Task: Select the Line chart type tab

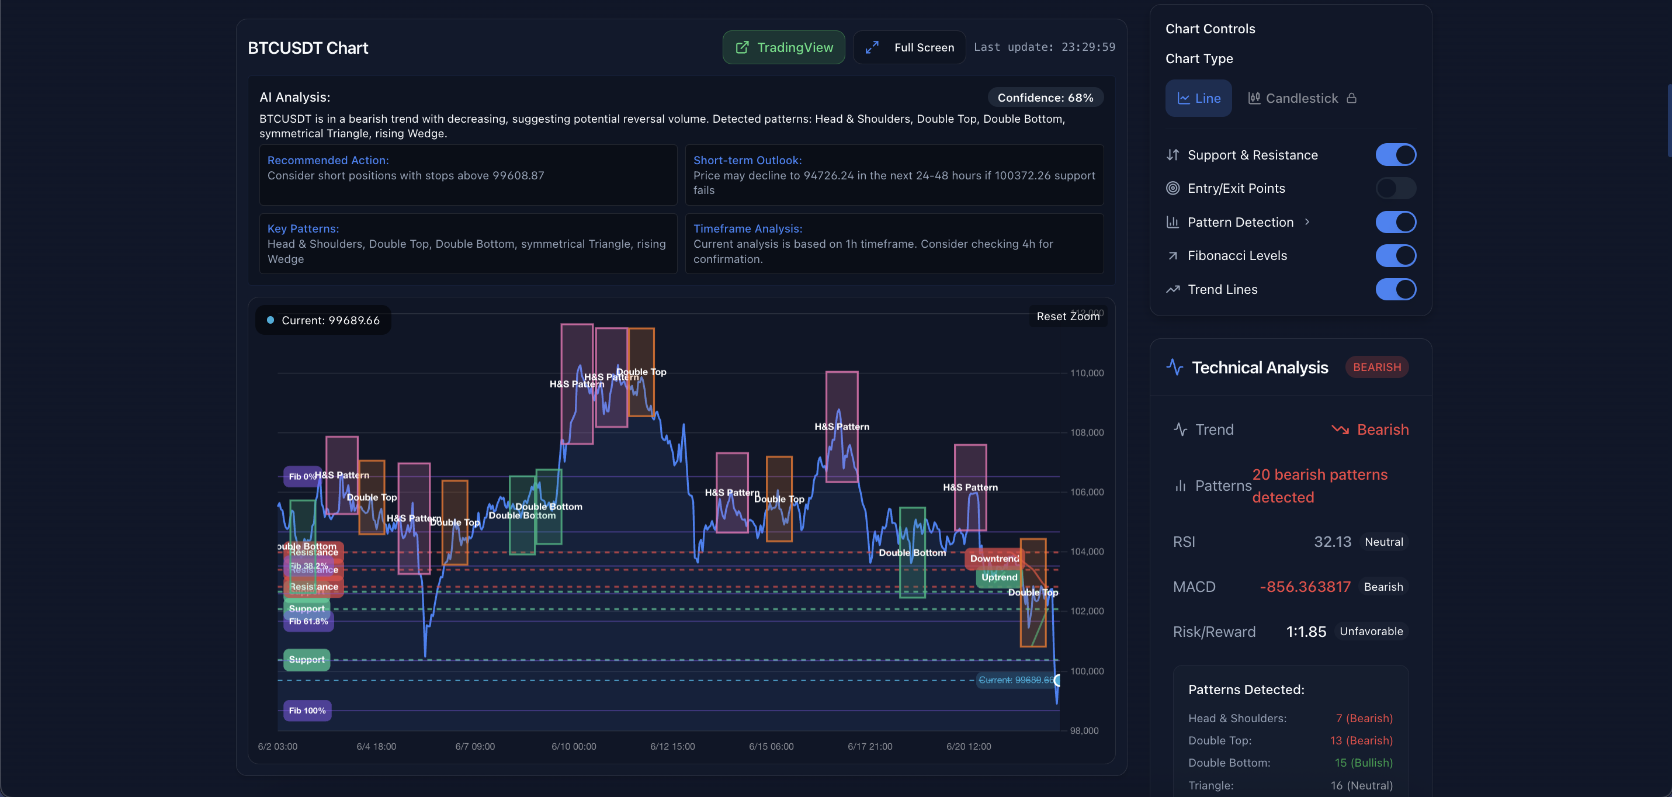Action: [x=1198, y=98]
